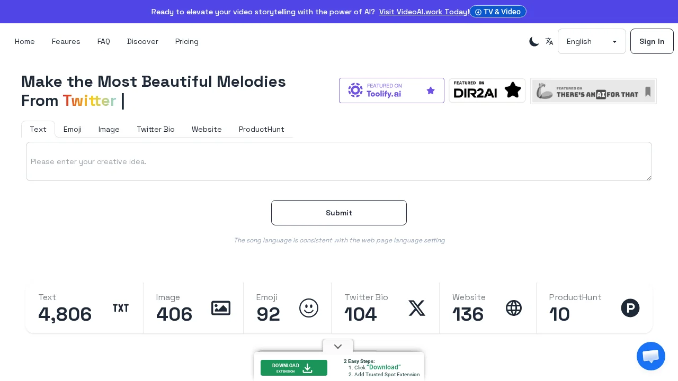Click the ProductHunt P icon

click(x=630, y=308)
